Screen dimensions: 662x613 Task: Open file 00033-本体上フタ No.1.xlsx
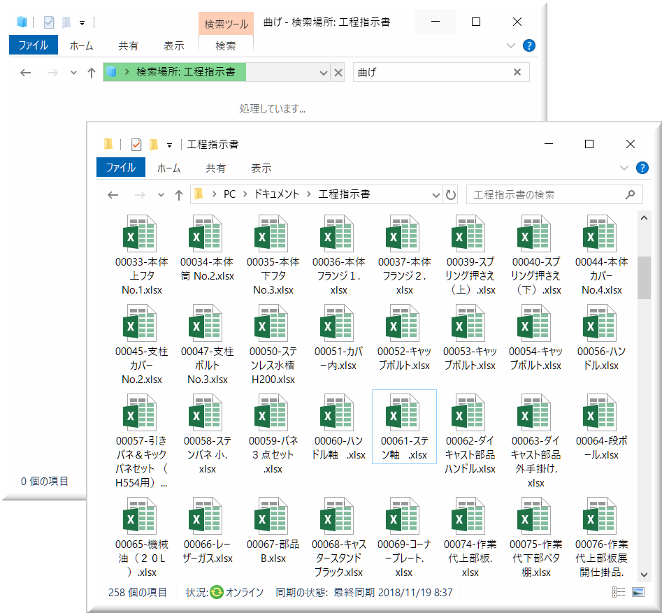point(141,255)
